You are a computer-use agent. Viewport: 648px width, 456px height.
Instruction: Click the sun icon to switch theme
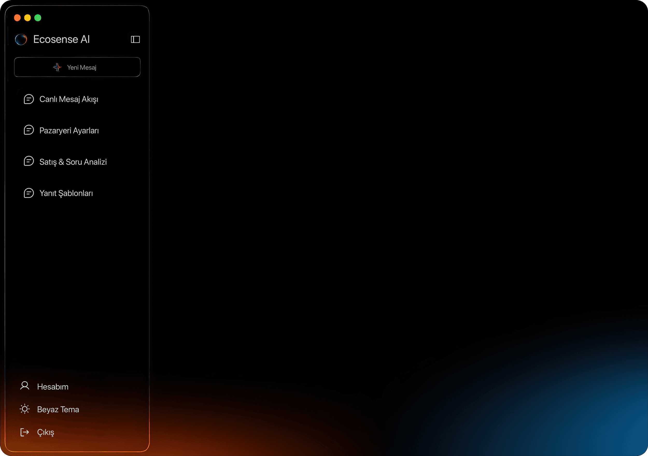[25, 409]
